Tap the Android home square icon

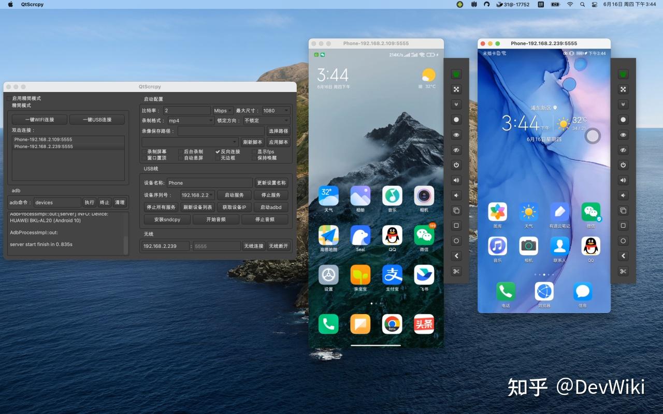456,225
